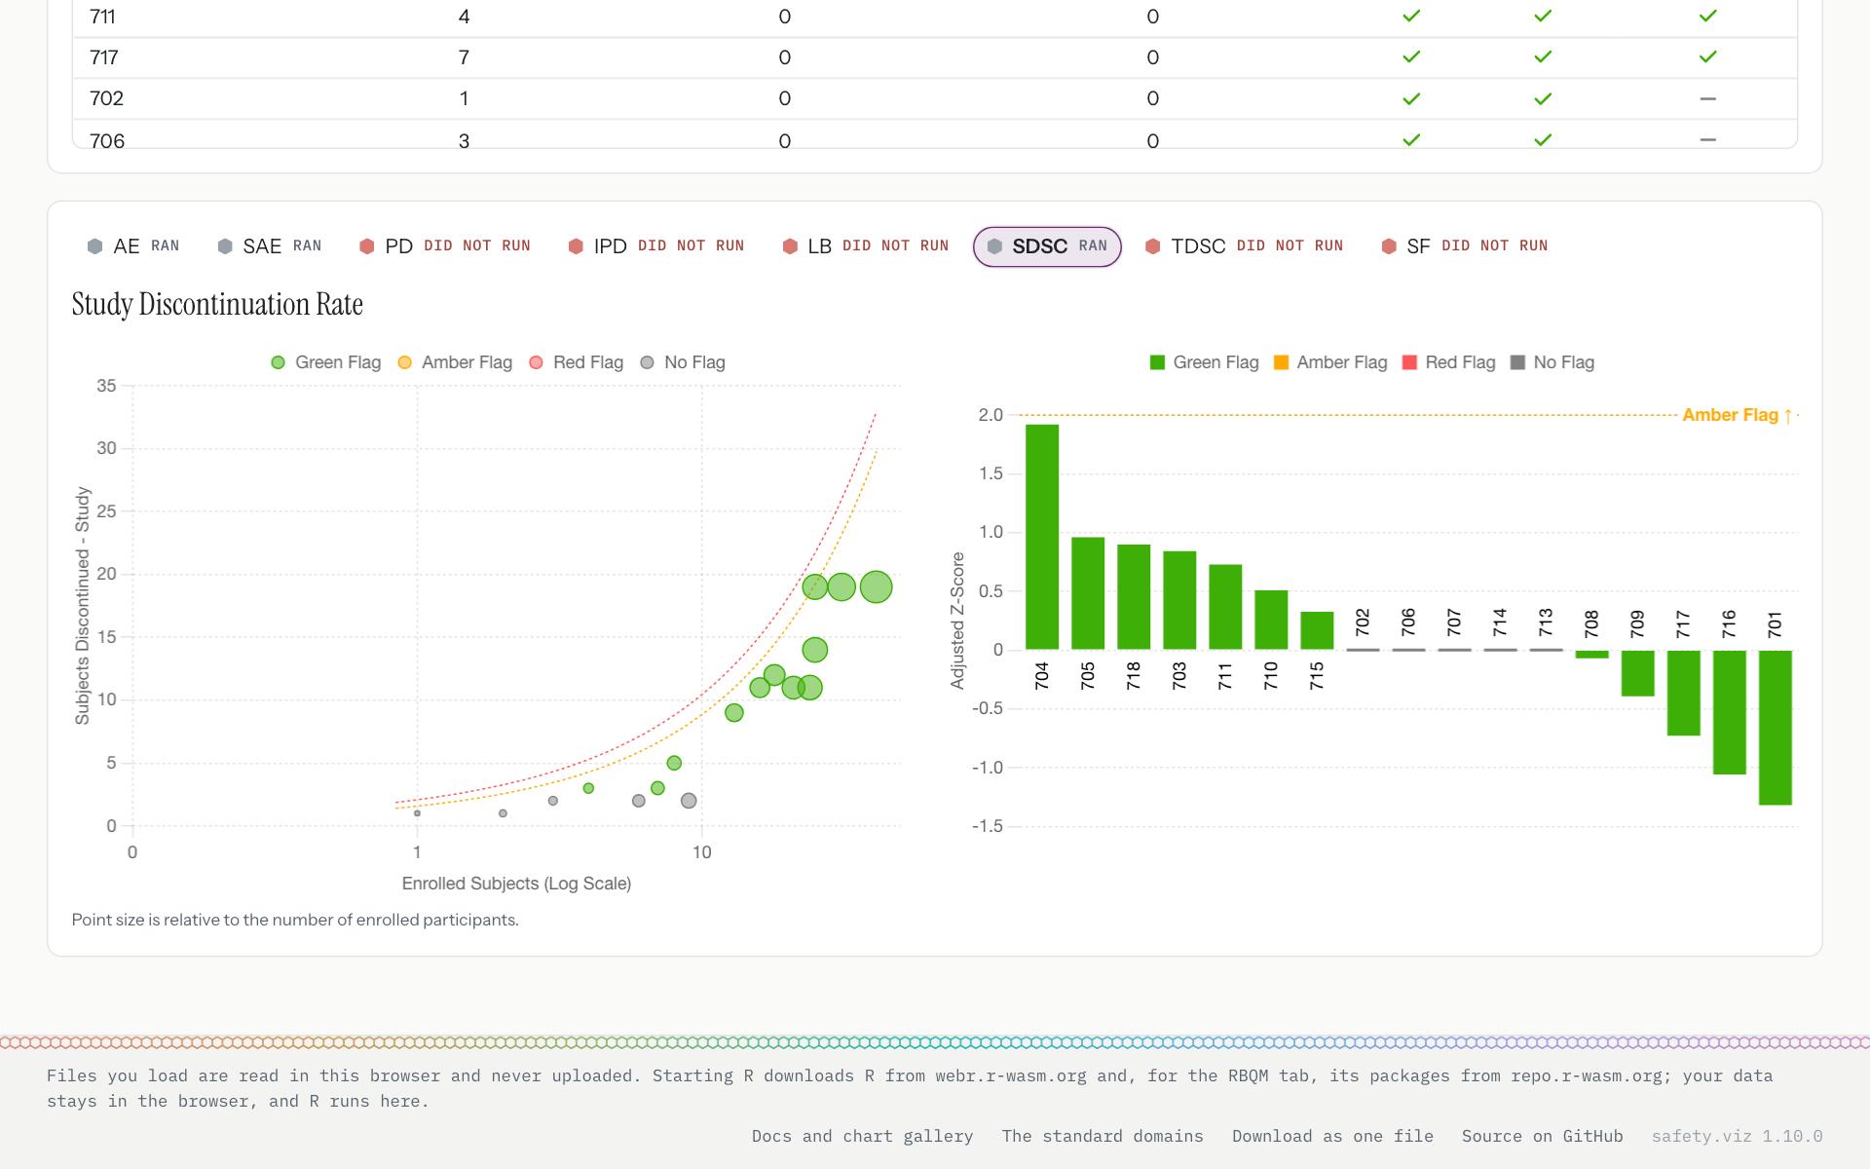1870x1169 pixels.
Task: Select the SDSC tab
Action: [x=1047, y=246]
